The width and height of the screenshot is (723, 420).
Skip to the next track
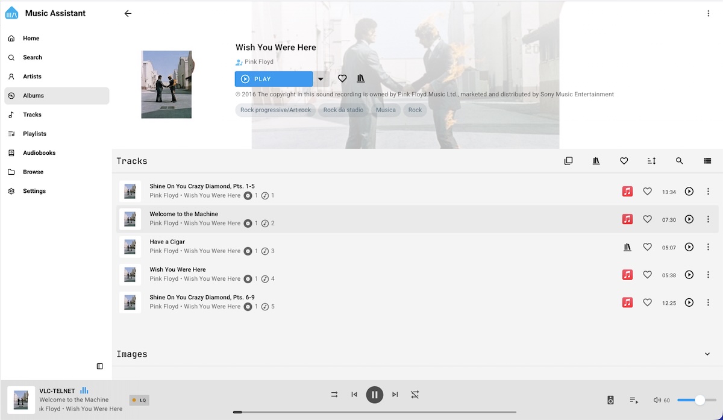click(x=395, y=395)
